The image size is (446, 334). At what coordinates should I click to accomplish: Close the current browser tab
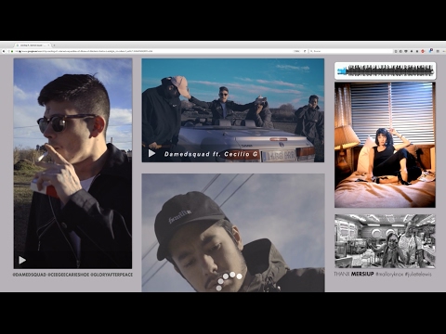[x=48, y=45]
